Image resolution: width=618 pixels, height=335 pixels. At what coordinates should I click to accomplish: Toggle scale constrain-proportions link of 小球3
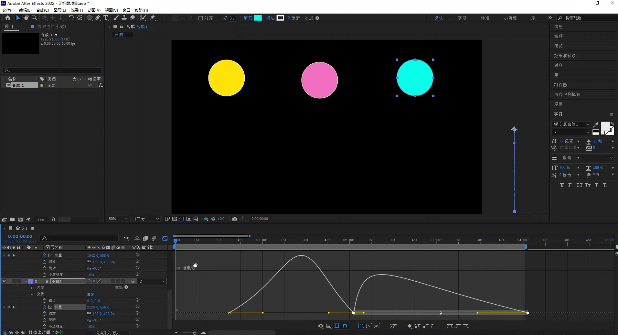click(x=89, y=313)
